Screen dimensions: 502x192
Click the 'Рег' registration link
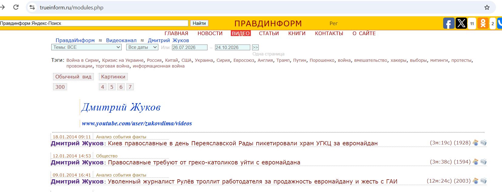[334, 23]
